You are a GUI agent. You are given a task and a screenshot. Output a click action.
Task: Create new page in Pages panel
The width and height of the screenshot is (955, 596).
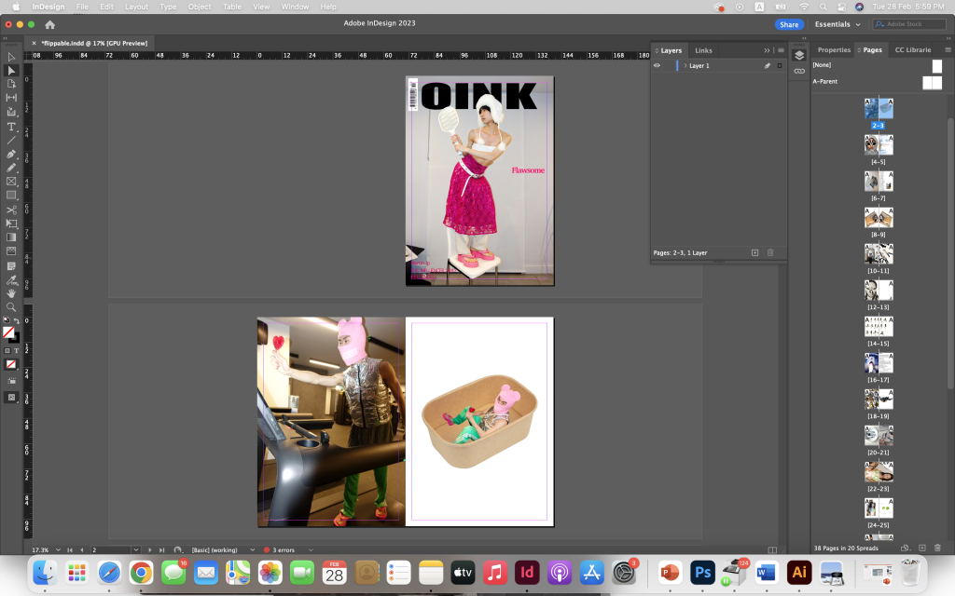pos(922,548)
